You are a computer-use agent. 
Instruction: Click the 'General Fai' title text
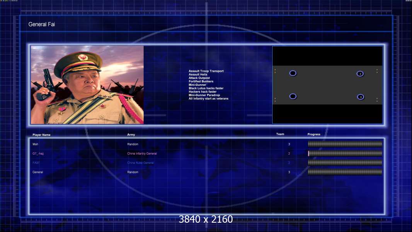pos(41,24)
